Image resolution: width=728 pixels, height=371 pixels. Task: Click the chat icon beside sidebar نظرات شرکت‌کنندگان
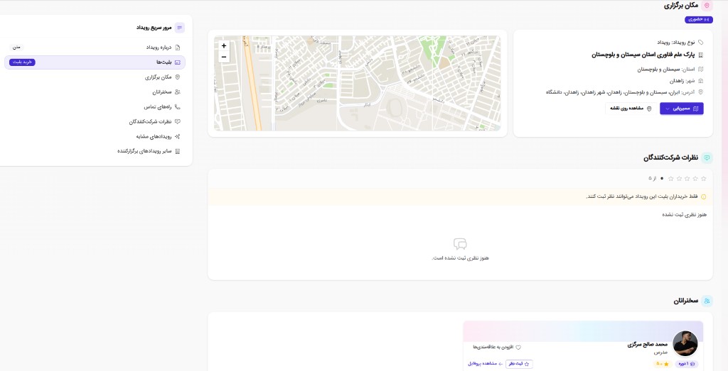(x=177, y=122)
